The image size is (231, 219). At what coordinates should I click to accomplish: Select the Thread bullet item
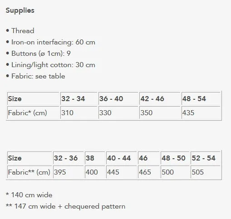click(20, 31)
